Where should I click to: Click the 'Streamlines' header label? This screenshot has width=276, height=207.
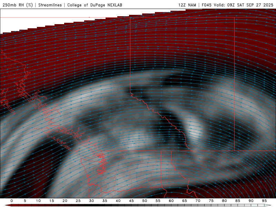pyautogui.click(x=50, y=5)
